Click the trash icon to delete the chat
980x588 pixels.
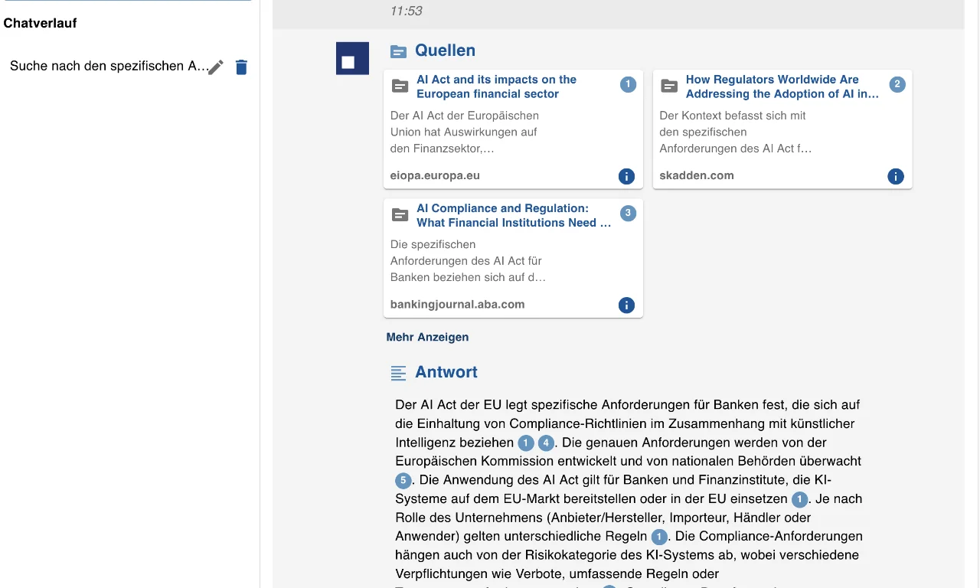pyautogui.click(x=241, y=67)
